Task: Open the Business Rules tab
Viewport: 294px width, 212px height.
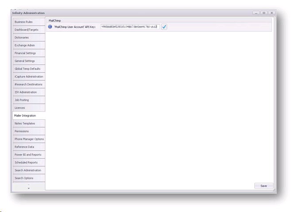Action: 29,22
